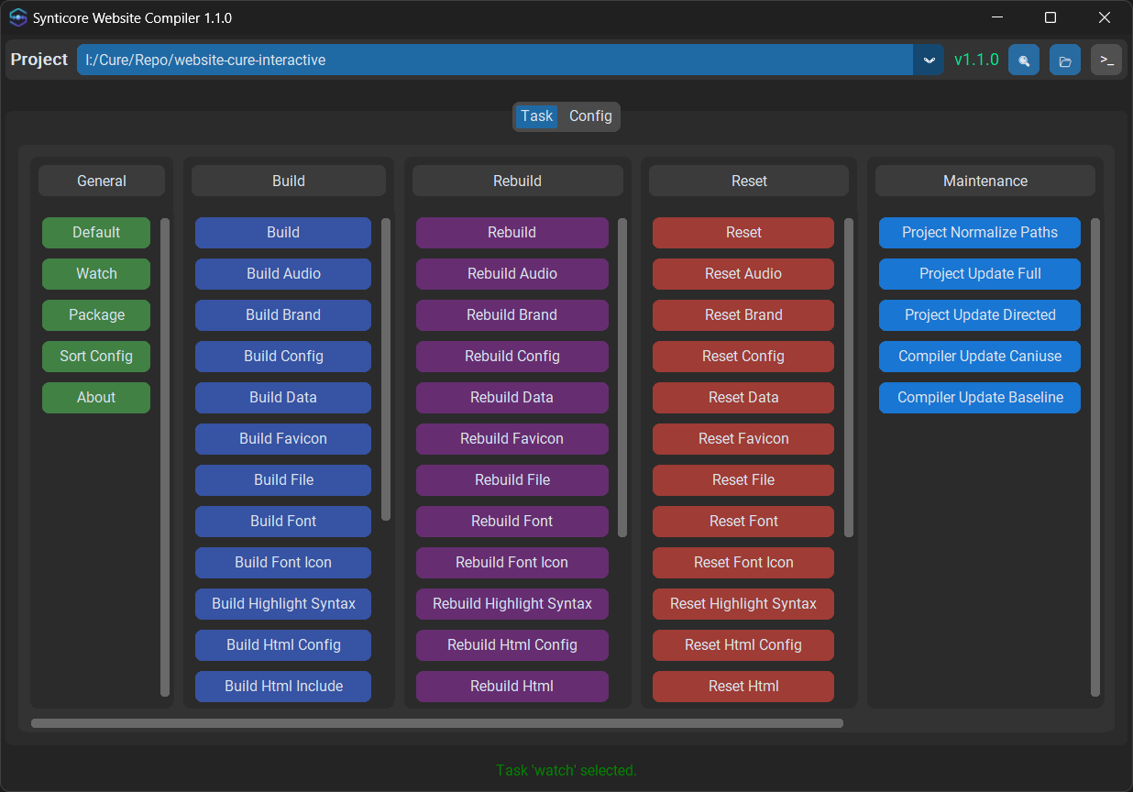
Task: Select the Task tab
Action: pos(536,116)
